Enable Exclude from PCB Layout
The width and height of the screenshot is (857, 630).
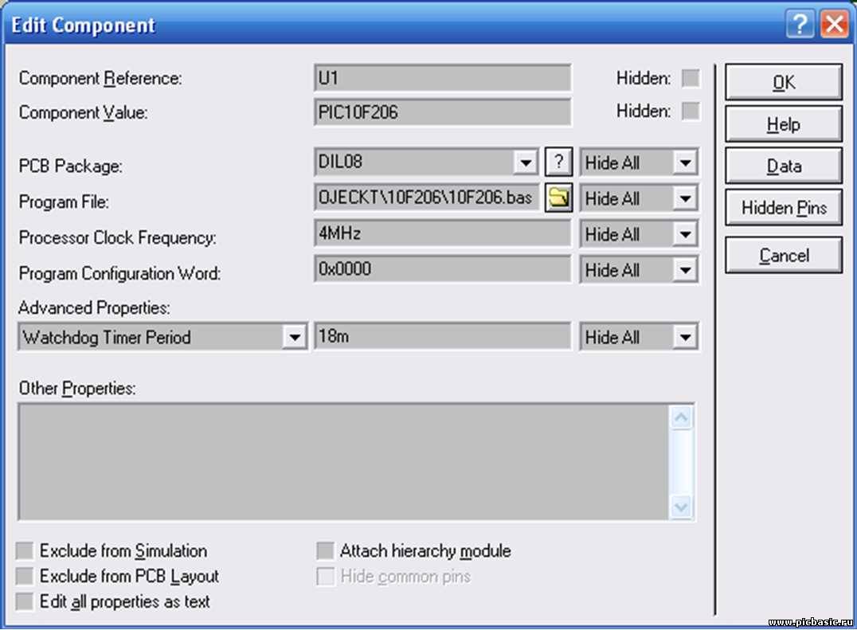pos(25,576)
